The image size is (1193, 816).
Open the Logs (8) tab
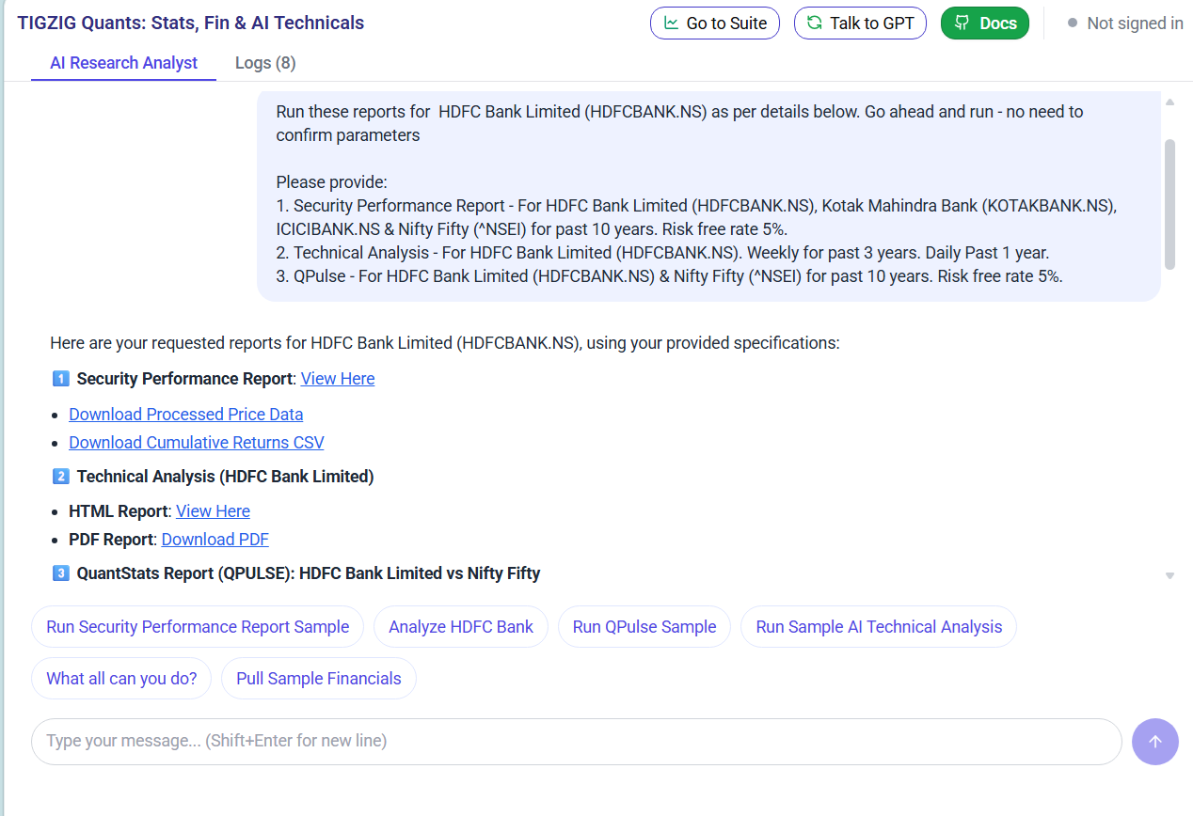pos(265,63)
